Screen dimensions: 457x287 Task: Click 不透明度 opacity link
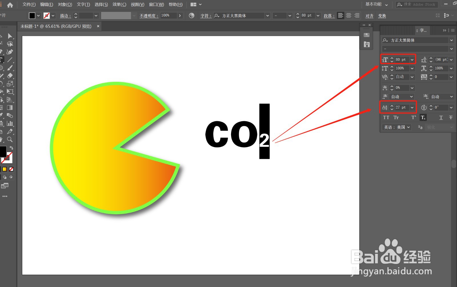[149, 16]
